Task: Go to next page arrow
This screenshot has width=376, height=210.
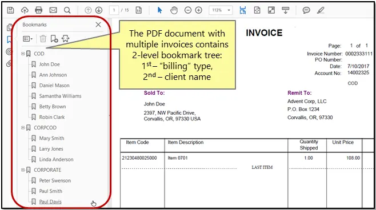Action: coord(99,10)
